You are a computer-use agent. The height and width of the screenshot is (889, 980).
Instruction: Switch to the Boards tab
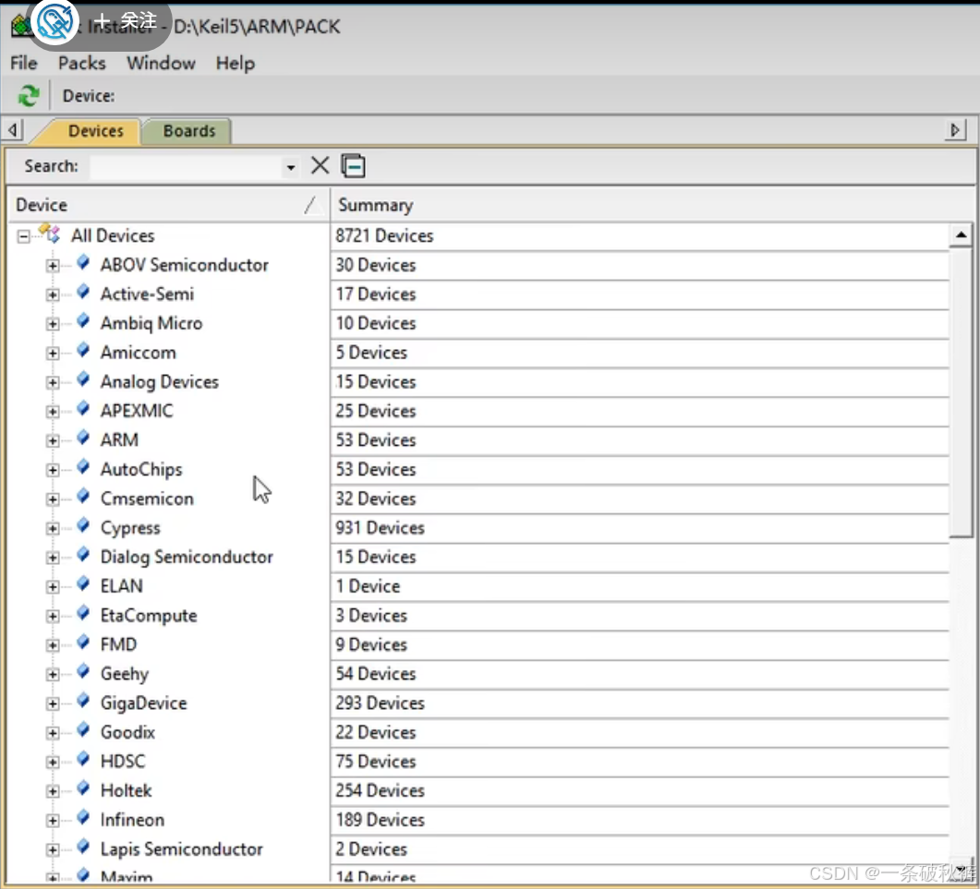coord(188,131)
